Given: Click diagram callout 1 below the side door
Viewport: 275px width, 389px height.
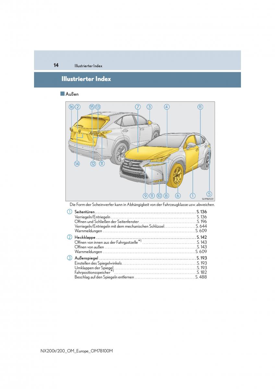Looking at the screenshot, I should coord(193,195).
